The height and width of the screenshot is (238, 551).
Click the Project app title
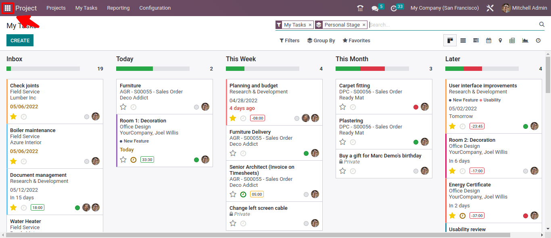click(26, 8)
